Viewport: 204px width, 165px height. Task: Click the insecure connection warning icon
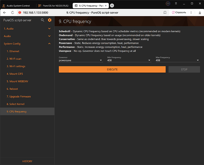[20, 13]
